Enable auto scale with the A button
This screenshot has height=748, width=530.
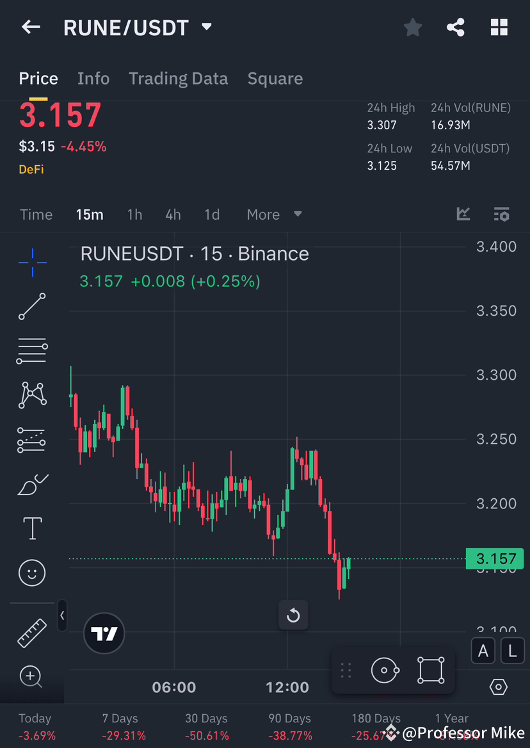[483, 651]
